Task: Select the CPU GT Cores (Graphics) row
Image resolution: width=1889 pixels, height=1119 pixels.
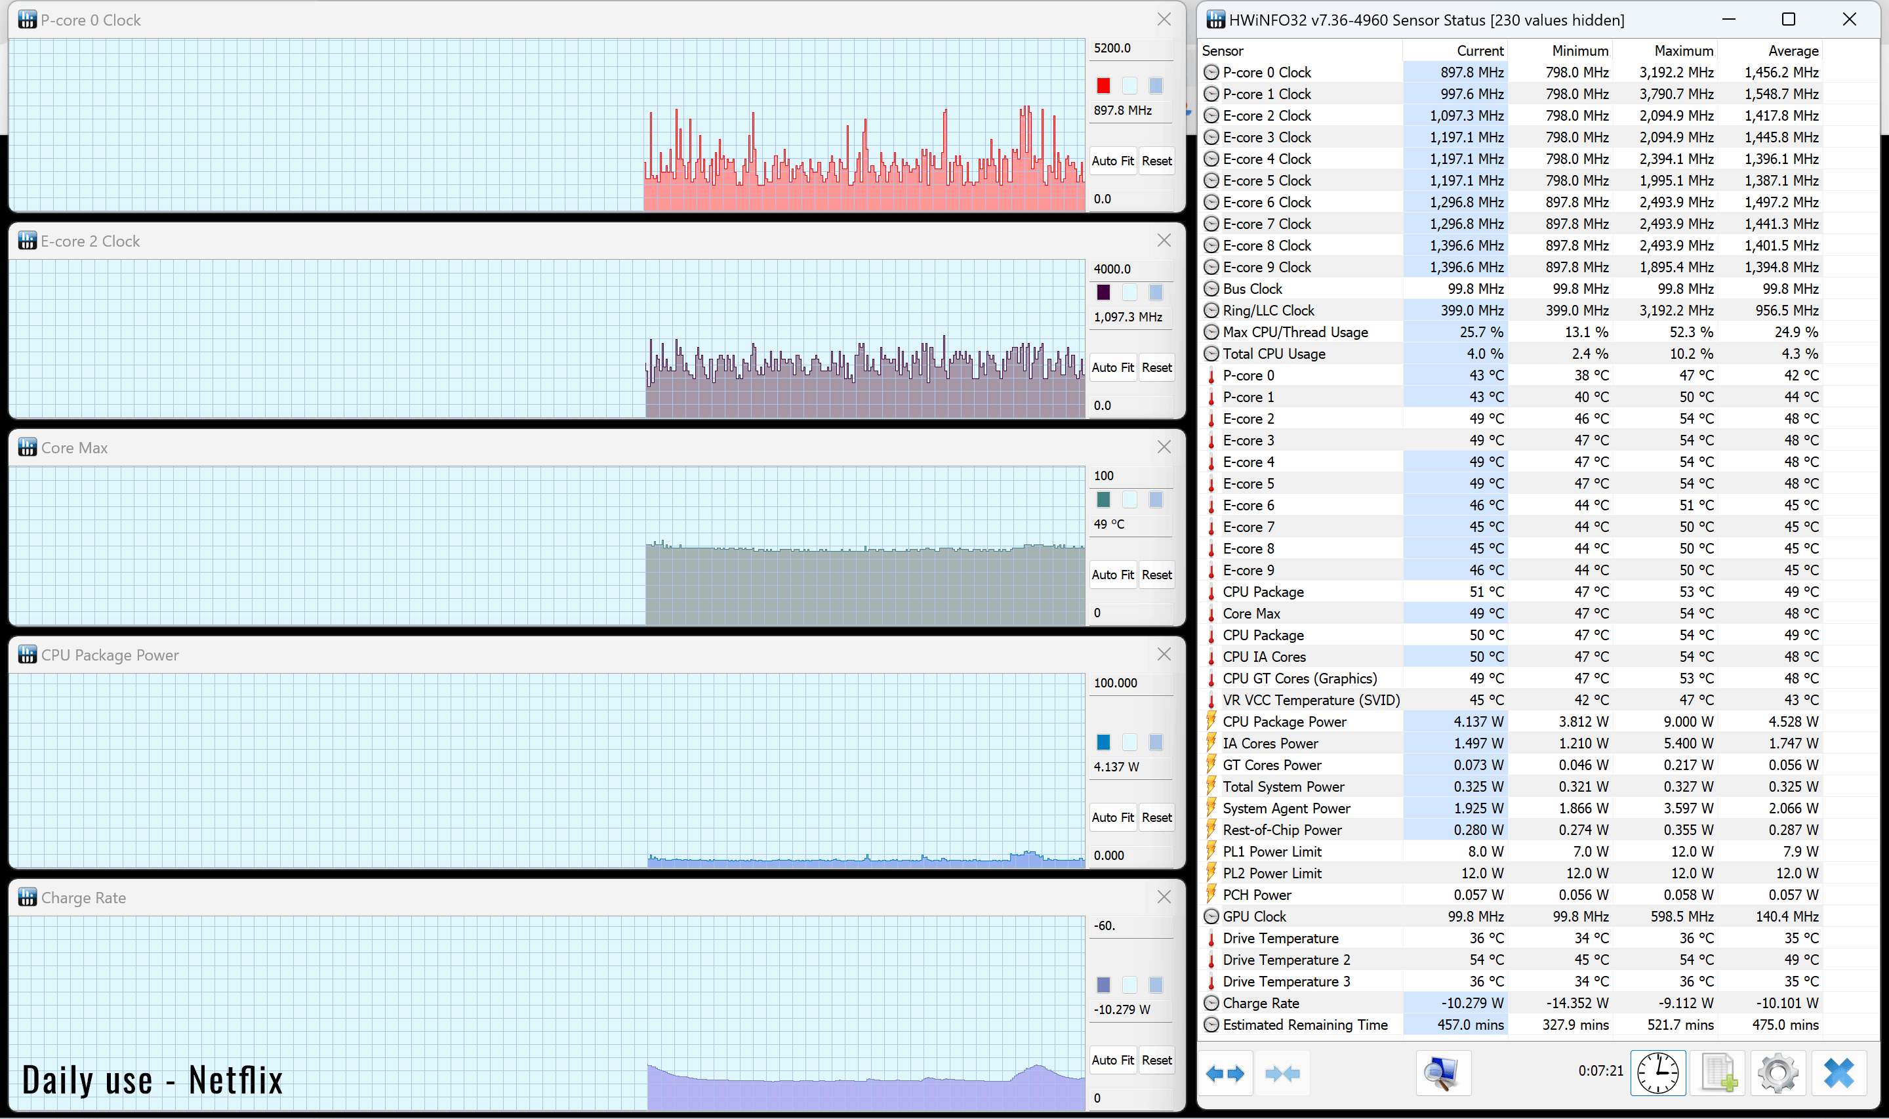Action: pyautogui.click(x=1511, y=679)
